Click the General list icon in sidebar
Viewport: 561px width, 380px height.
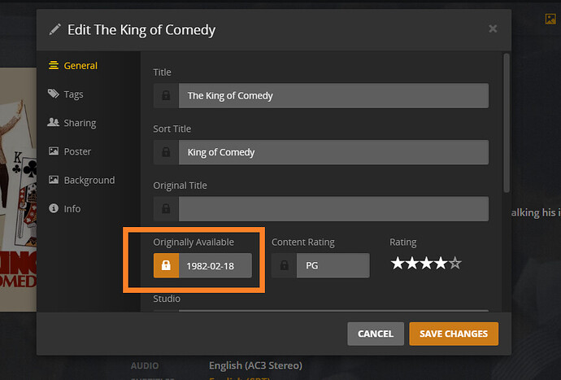[54, 66]
